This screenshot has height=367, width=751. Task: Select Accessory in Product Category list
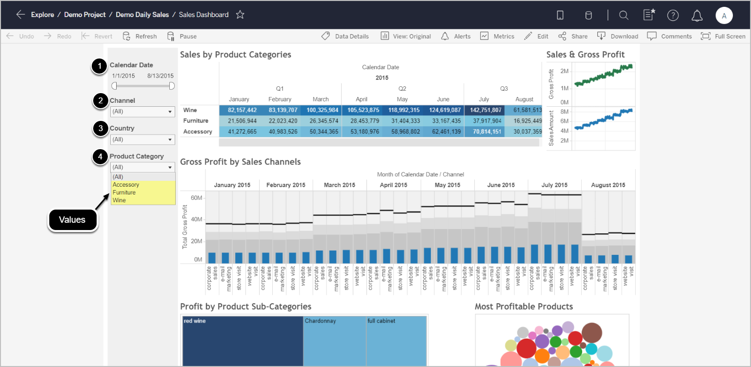[x=126, y=185]
